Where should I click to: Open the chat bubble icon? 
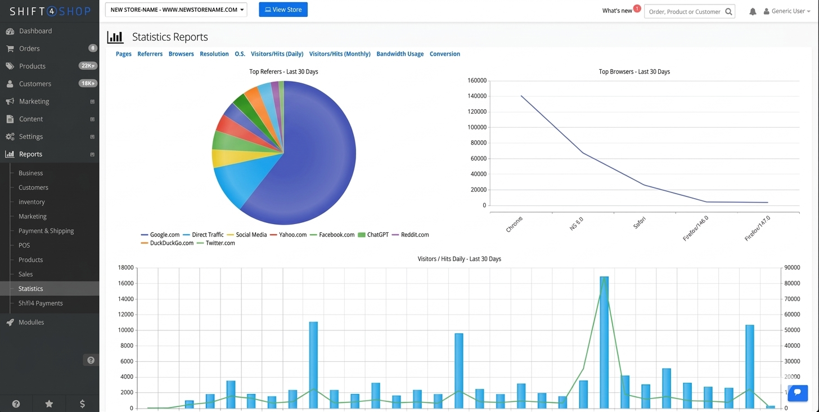(x=798, y=393)
